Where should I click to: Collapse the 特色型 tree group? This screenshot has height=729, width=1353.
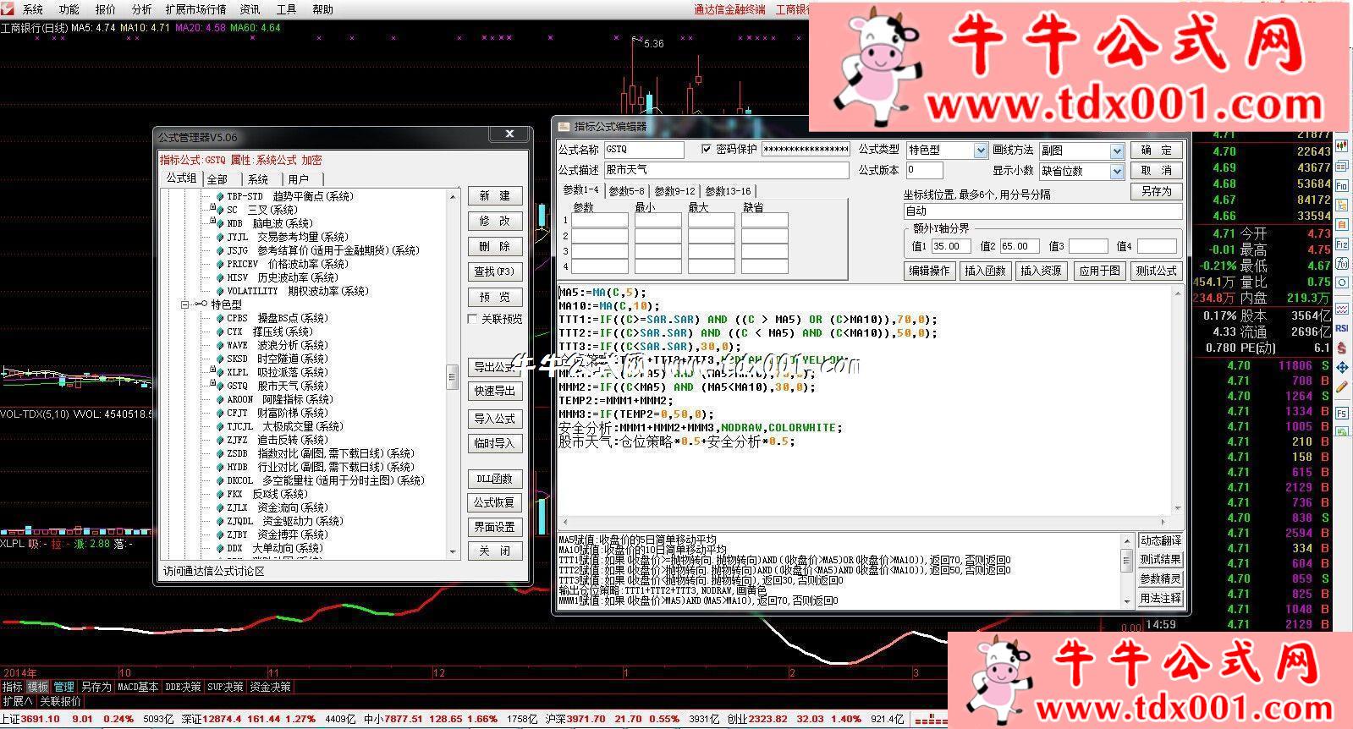[184, 304]
